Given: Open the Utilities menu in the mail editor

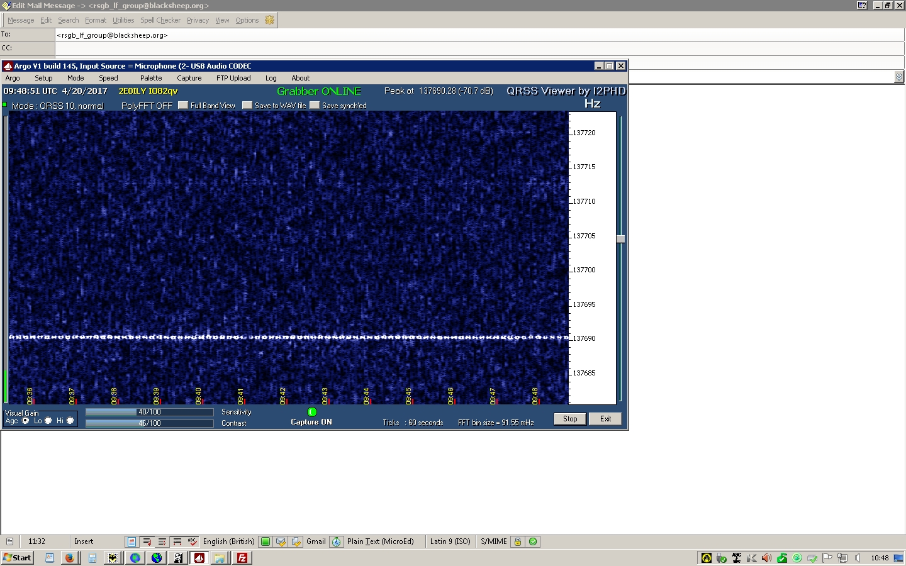Looking at the screenshot, I should [123, 20].
